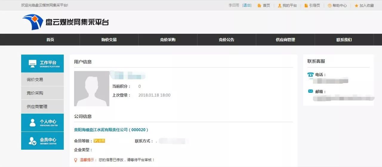Click the user icon beside 我的平台
The height and width of the screenshot is (167, 382).
[279, 6]
